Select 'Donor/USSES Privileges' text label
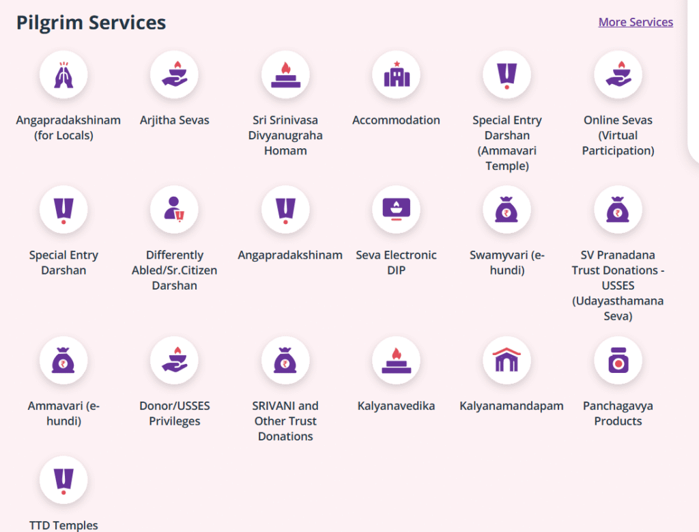The image size is (699, 532). 174,413
